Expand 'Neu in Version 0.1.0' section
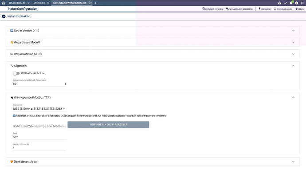Viewport: 306px width, 171px height. pyautogui.click(x=153, y=31)
